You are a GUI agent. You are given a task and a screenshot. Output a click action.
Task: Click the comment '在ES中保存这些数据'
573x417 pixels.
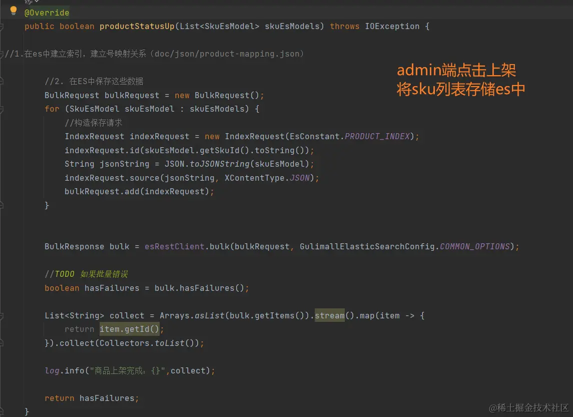point(106,81)
